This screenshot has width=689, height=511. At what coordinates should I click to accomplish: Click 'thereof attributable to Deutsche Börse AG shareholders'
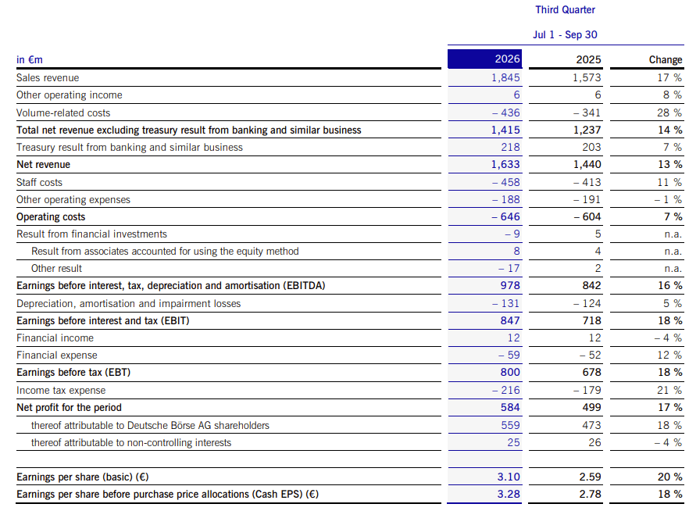150,425
